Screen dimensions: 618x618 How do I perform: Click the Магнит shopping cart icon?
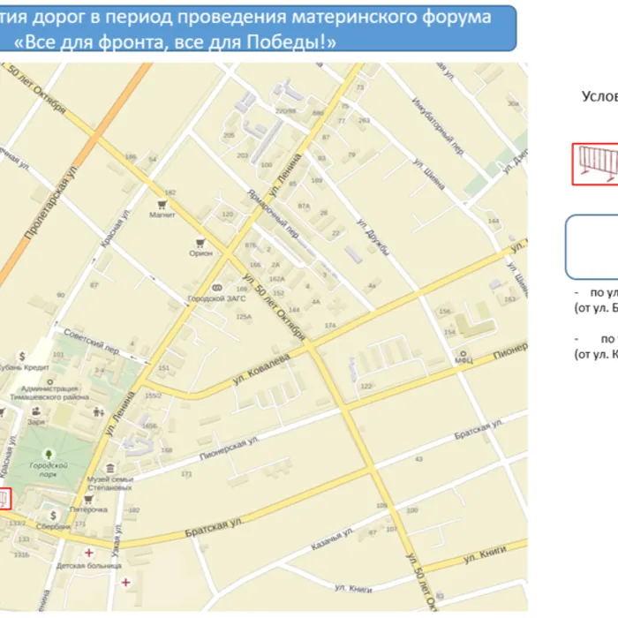click(x=162, y=204)
